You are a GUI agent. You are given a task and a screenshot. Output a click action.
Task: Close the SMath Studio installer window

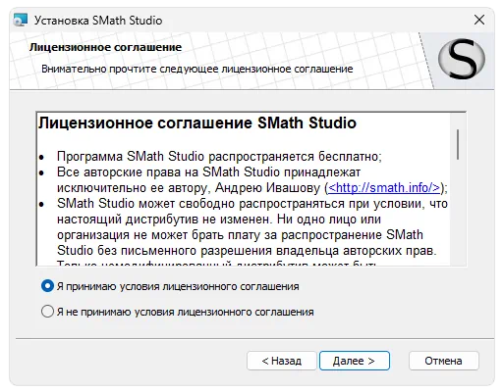pyautogui.click(x=479, y=20)
